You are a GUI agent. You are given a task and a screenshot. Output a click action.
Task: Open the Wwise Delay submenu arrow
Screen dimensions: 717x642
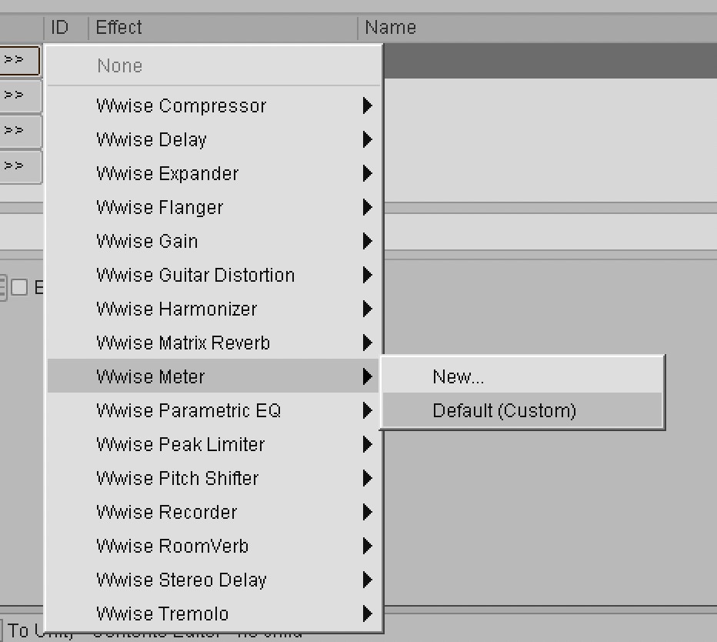click(367, 139)
